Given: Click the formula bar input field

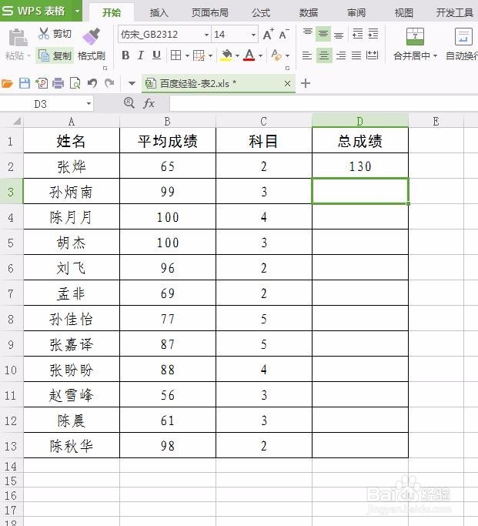Looking at the screenshot, I should (x=323, y=103).
